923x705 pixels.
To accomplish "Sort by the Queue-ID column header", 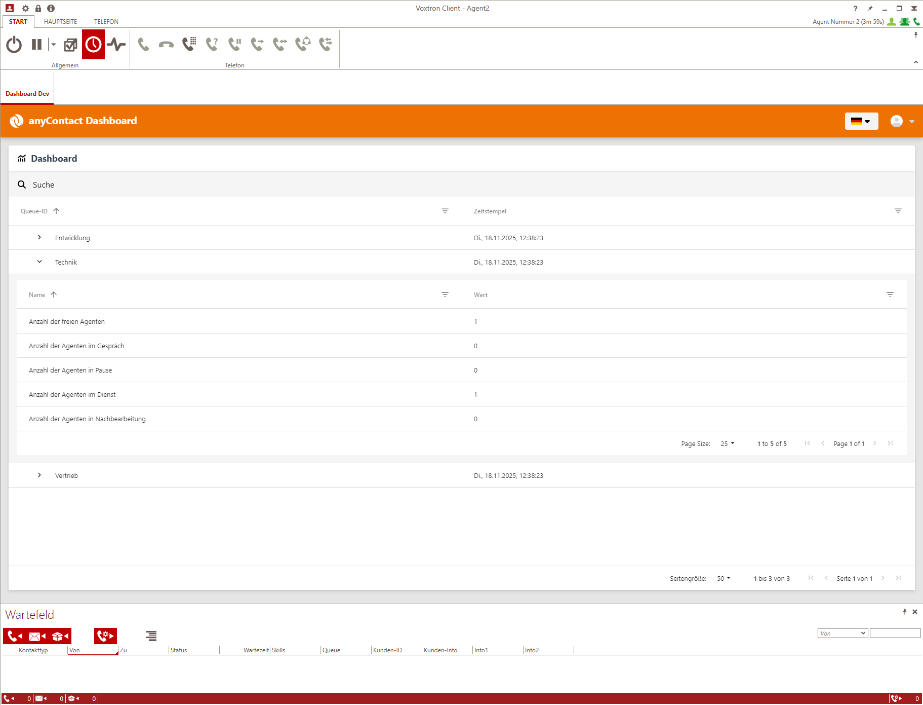I will (x=34, y=211).
